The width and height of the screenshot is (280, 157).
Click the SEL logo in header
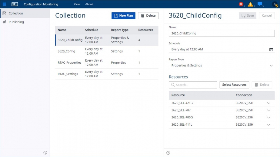pyautogui.click(x=15, y=4)
